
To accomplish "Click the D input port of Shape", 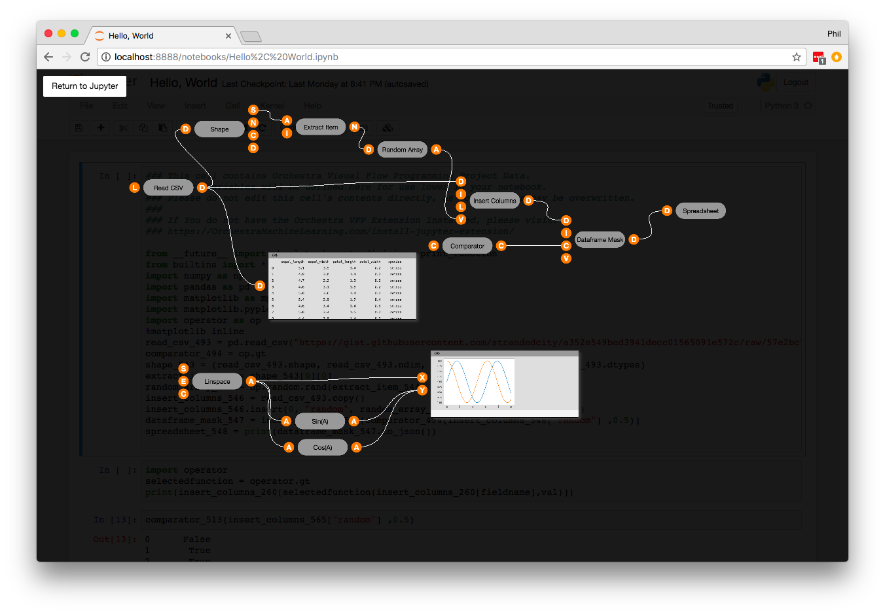I will [186, 129].
